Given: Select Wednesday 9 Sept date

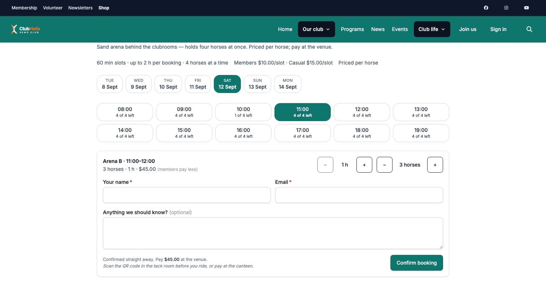Looking at the screenshot, I should coord(139,84).
